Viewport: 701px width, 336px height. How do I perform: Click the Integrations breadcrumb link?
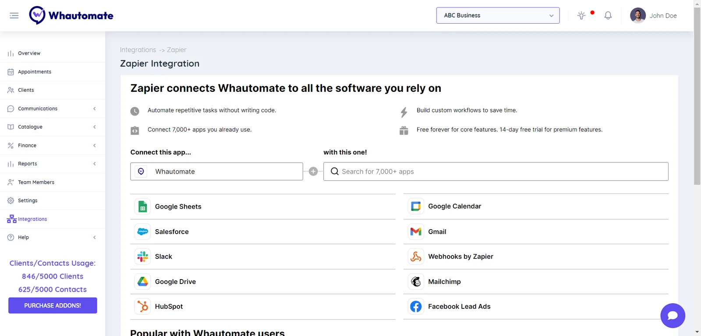tap(138, 50)
